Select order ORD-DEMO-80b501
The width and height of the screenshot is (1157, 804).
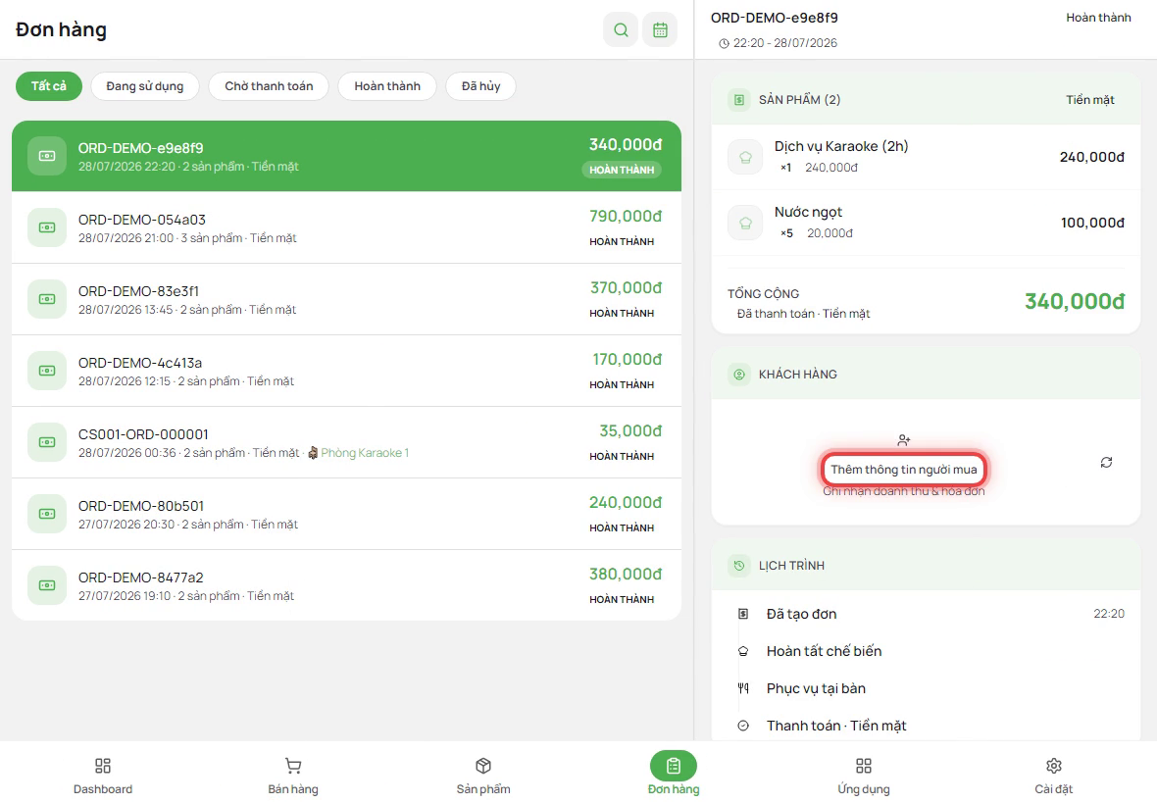tap(346, 514)
